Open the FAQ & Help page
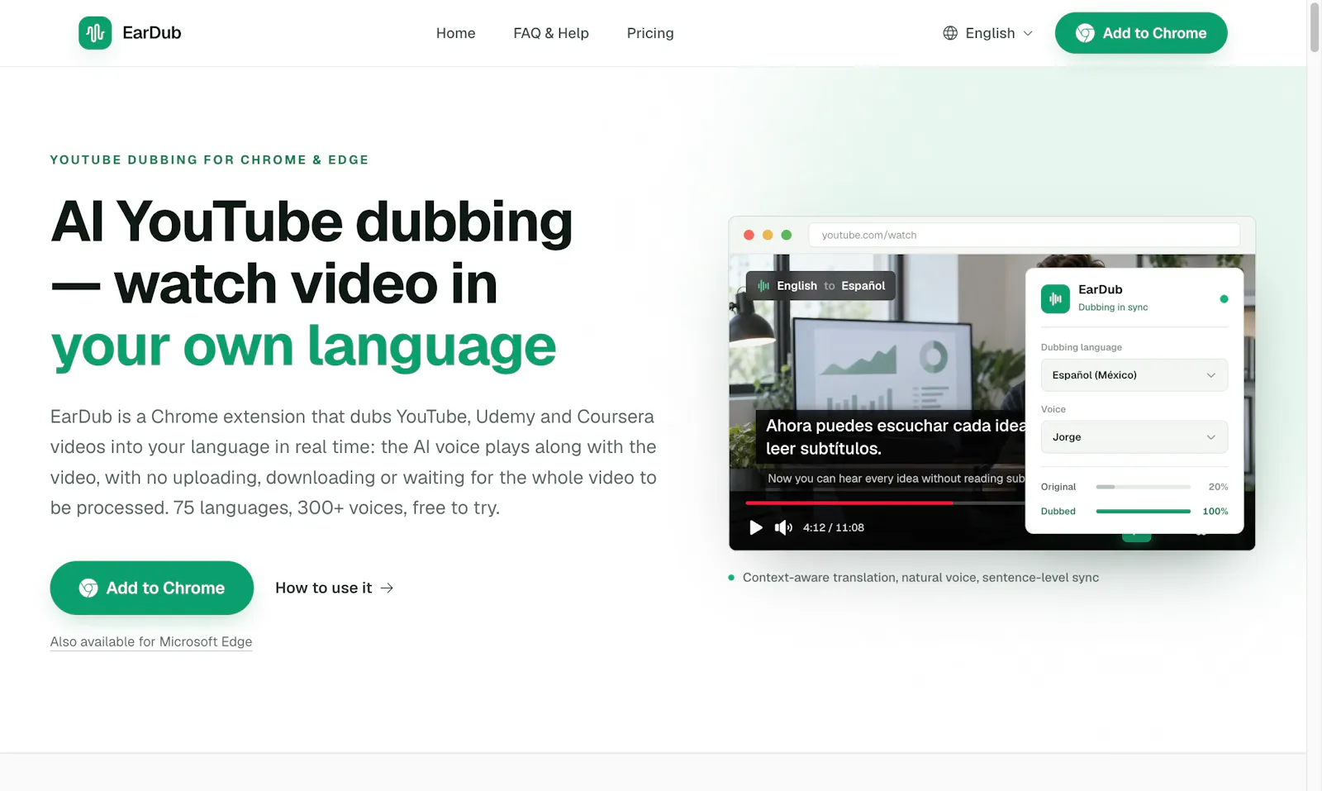Viewport: 1322px width, 791px height. (551, 33)
